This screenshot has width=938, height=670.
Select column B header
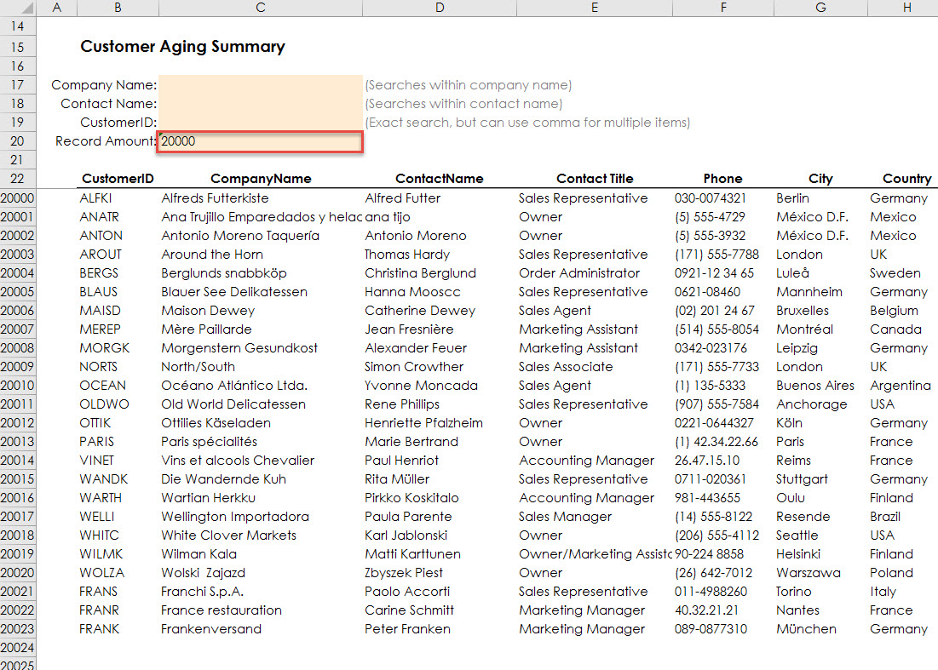(118, 8)
